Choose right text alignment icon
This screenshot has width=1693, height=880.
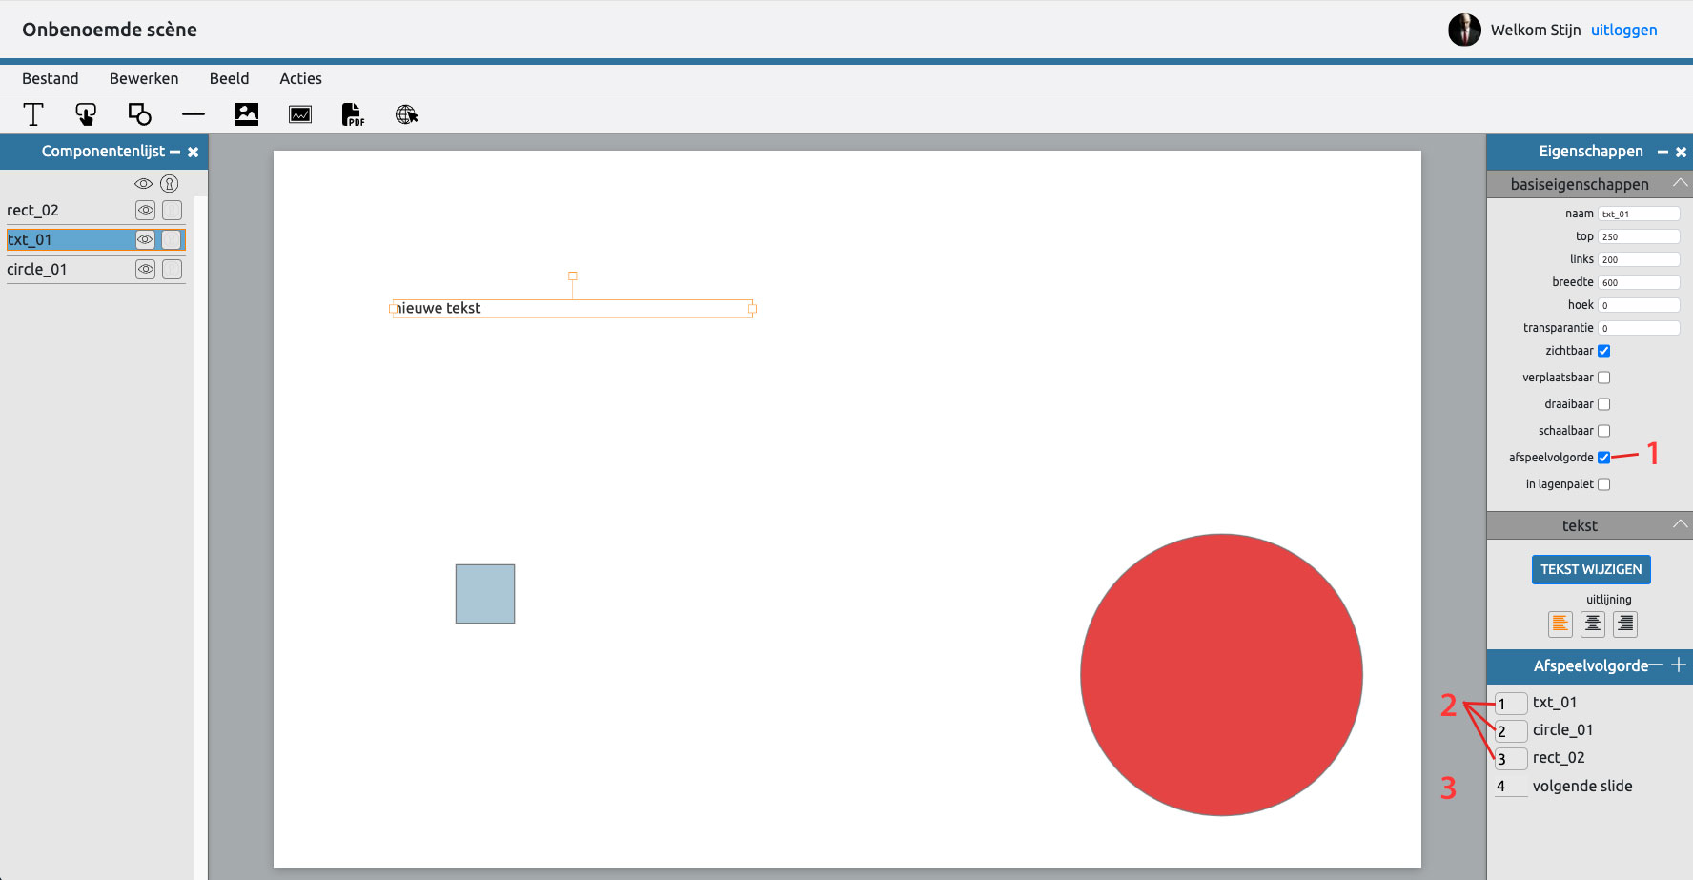[1625, 624]
